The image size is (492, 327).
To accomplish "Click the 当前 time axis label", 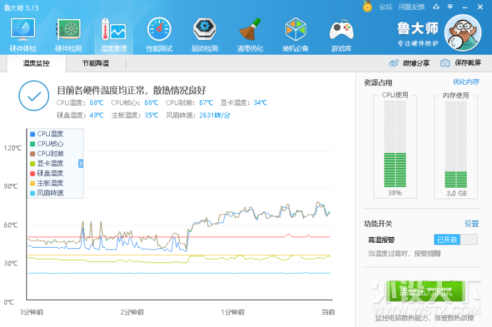I will (x=328, y=312).
